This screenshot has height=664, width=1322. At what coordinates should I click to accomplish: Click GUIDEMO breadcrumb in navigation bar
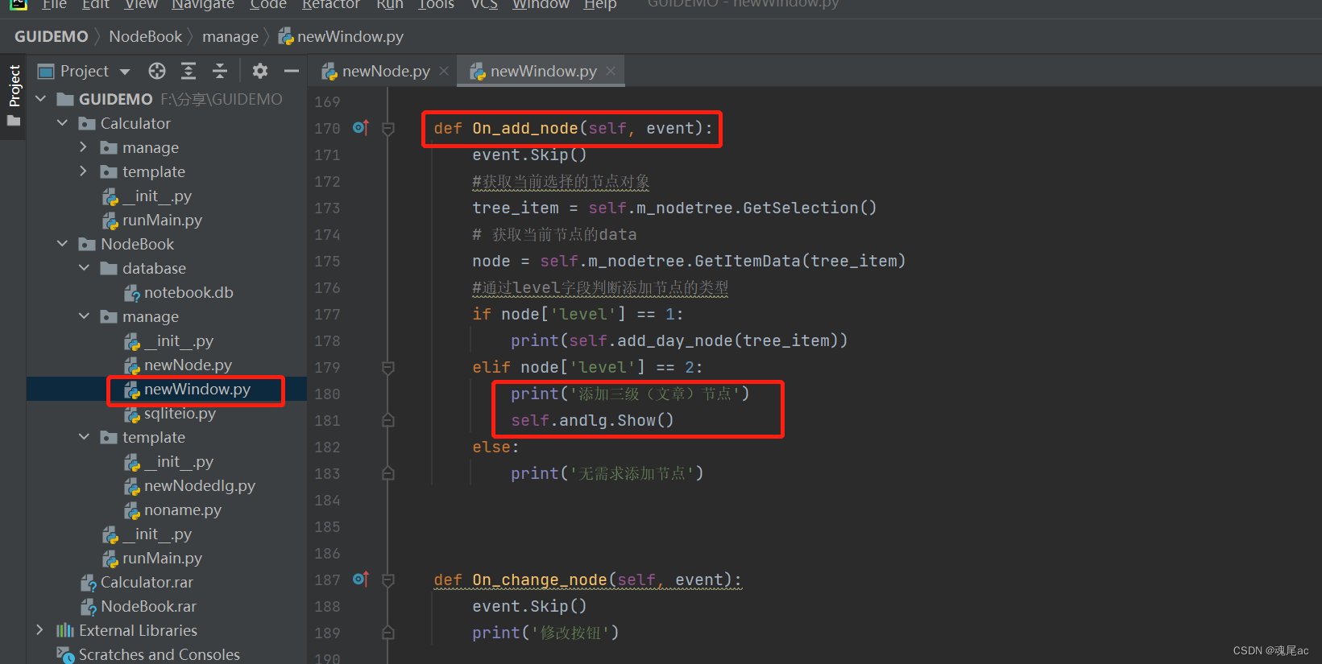point(52,36)
